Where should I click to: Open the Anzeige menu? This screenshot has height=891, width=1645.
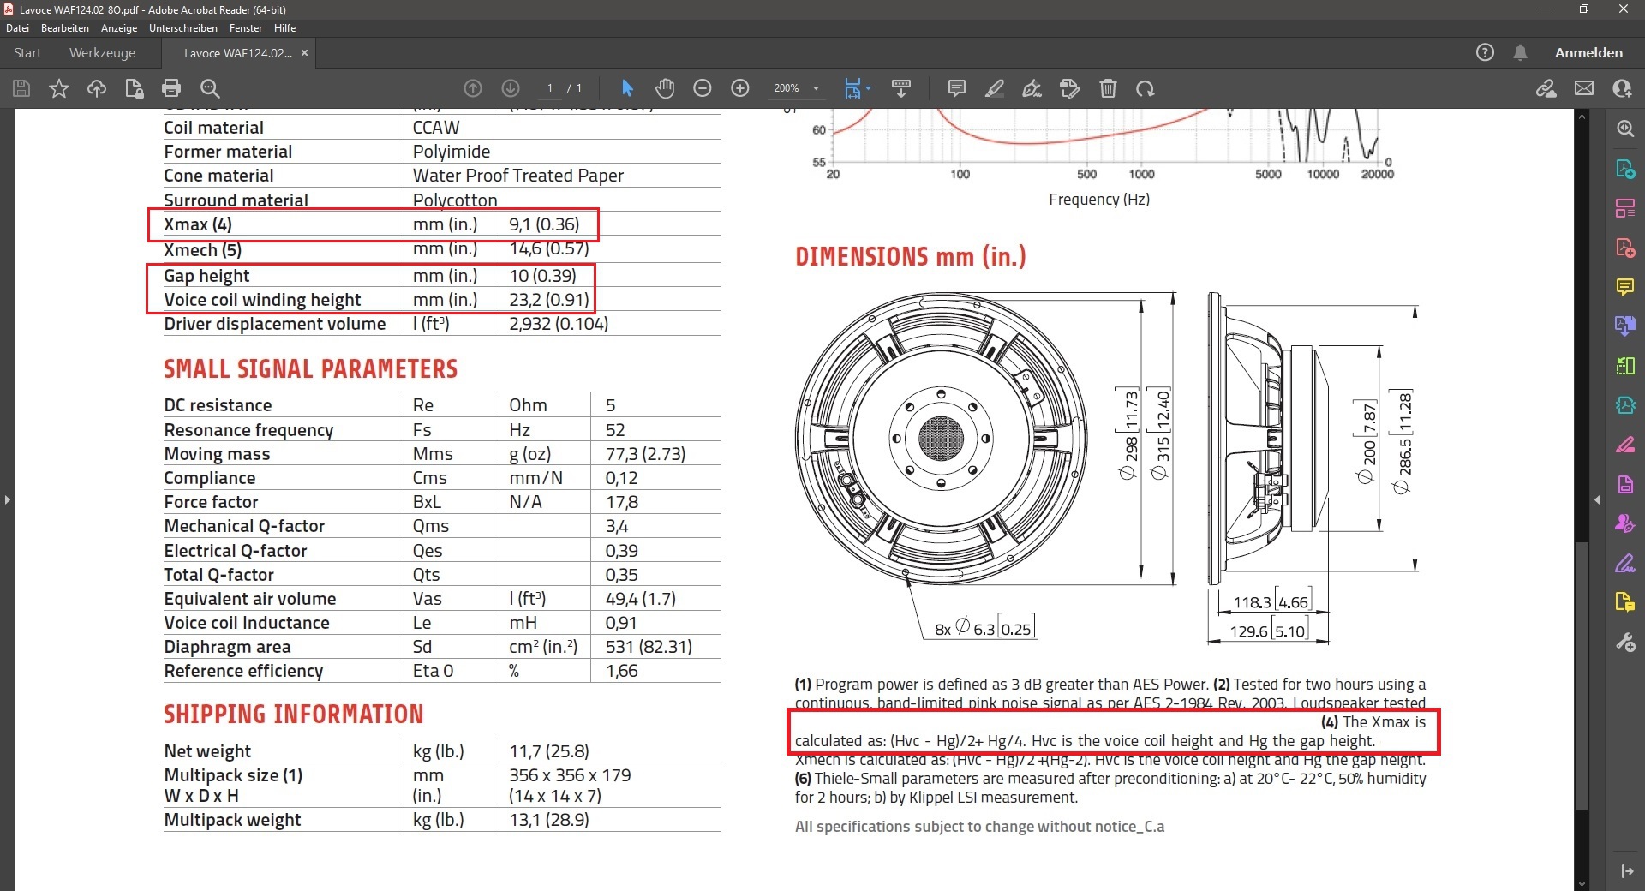119,28
